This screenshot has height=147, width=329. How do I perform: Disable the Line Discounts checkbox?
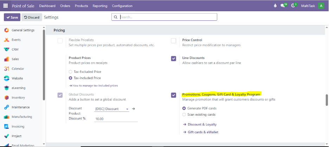click(174, 58)
